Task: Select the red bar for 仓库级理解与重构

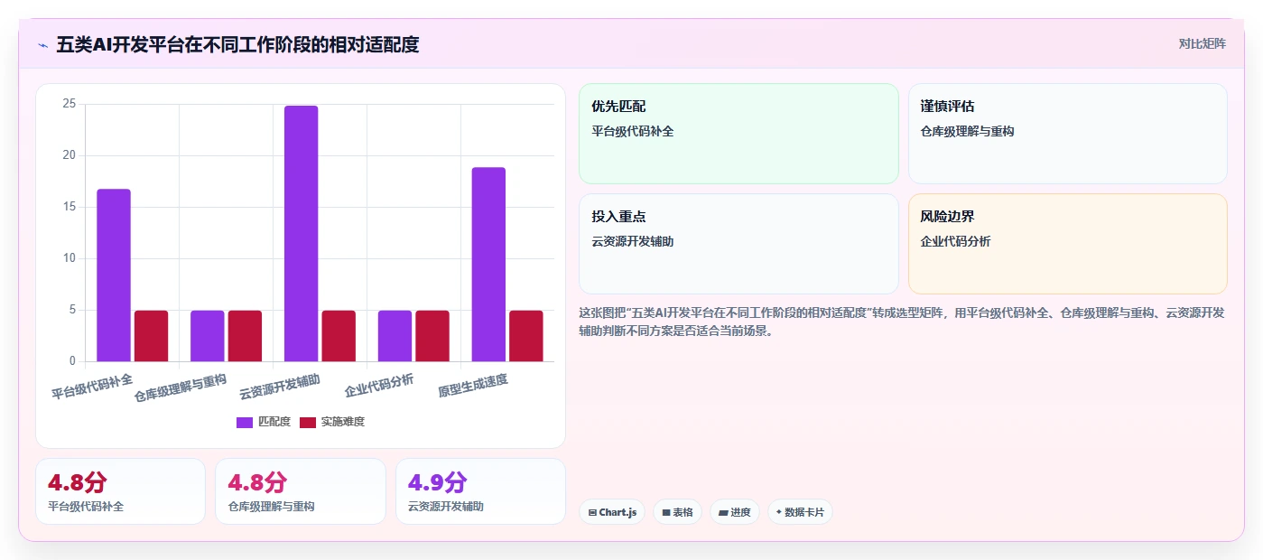Action: [245, 336]
